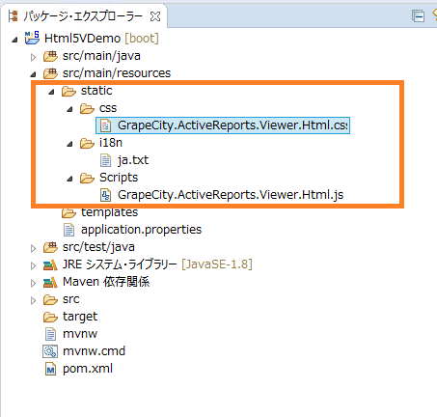Image resolution: width=437 pixels, height=417 pixels.
Task: Click the pom.xml Maven file icon
Action: pyautogui.click(x=50, y=369)
